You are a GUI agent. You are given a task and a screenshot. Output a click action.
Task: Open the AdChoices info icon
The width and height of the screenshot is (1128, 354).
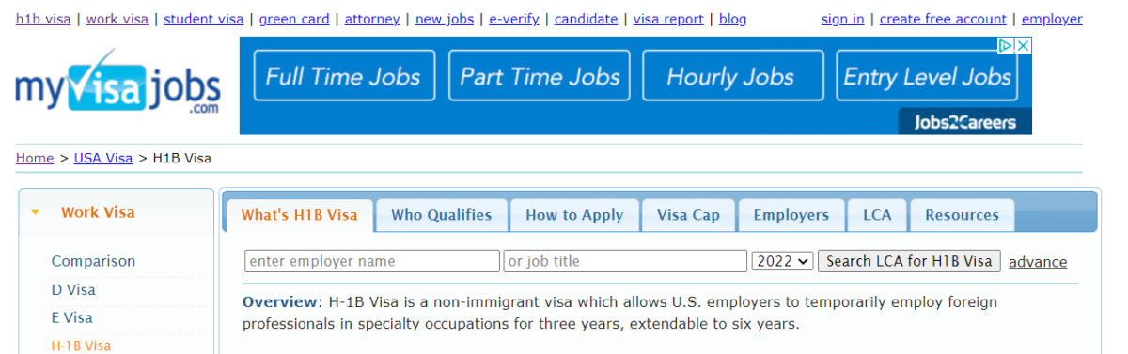click(1005, 45)
